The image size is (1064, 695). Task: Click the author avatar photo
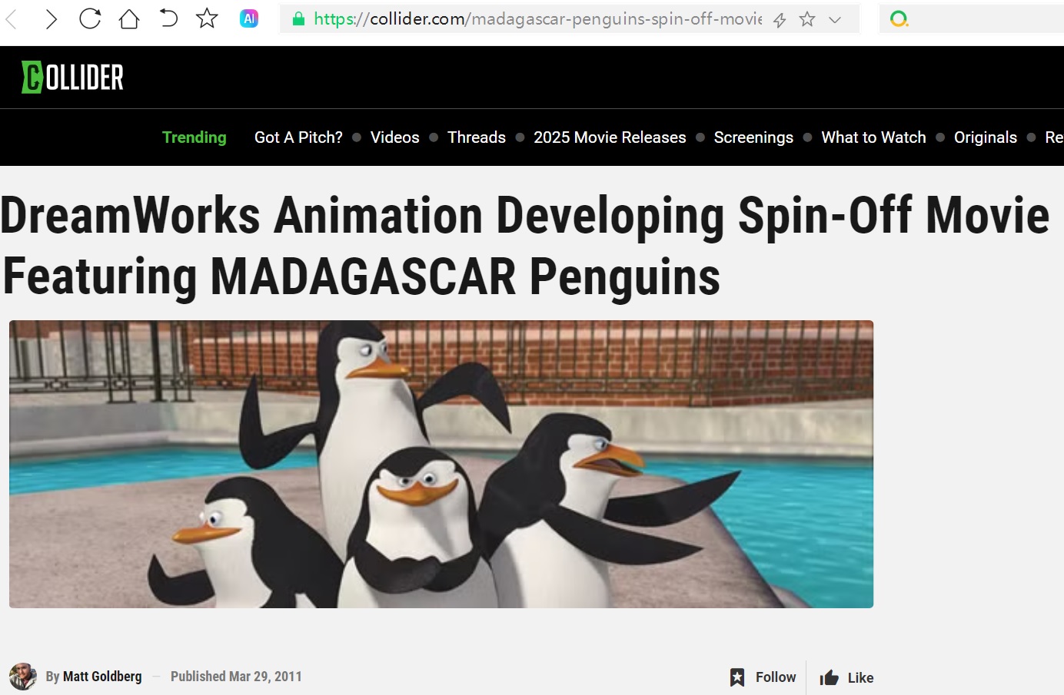tap(23, 677)
